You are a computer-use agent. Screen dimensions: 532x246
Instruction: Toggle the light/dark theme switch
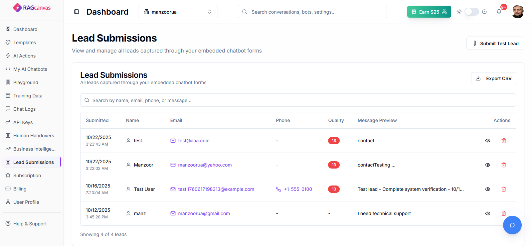pyautogui.click(x=471, y=12)
